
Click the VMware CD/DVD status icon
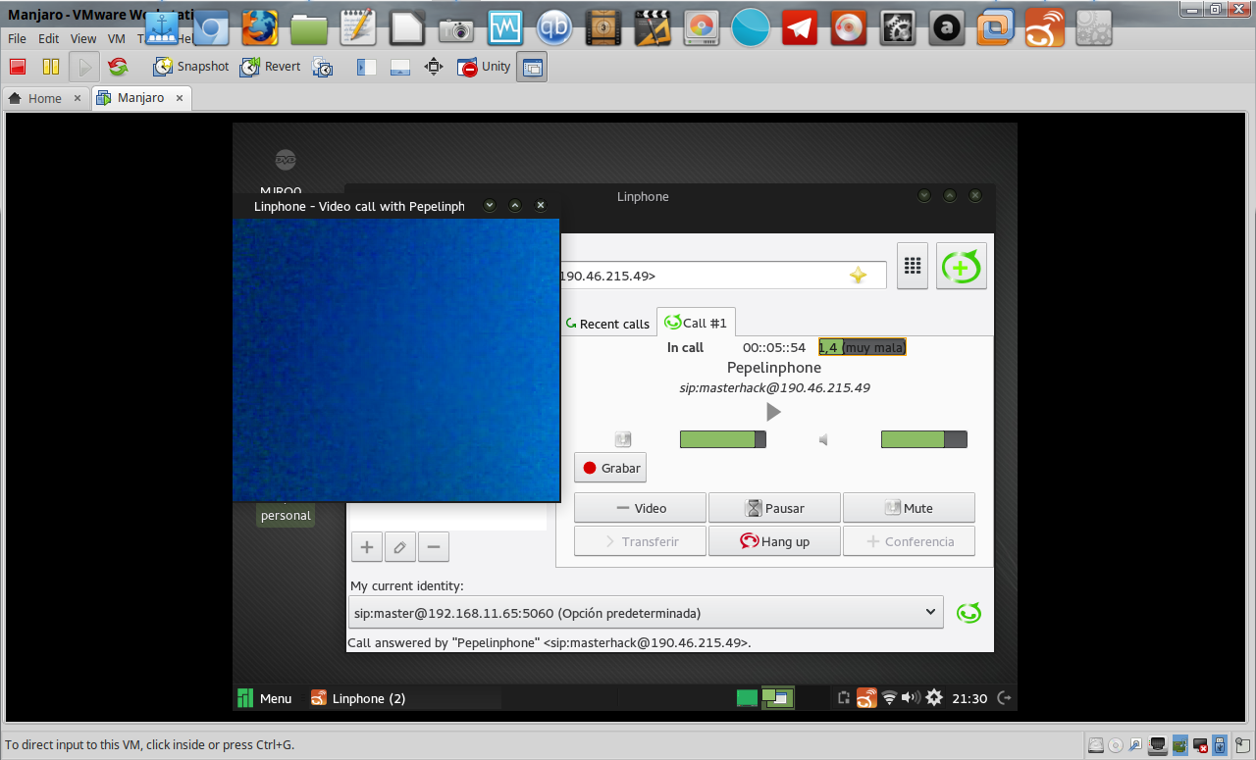1116,745
